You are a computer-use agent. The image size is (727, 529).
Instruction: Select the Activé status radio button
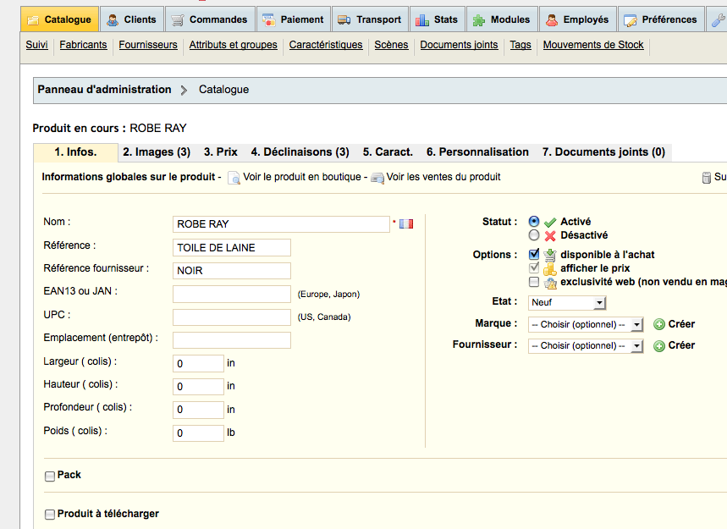point(534,222)
